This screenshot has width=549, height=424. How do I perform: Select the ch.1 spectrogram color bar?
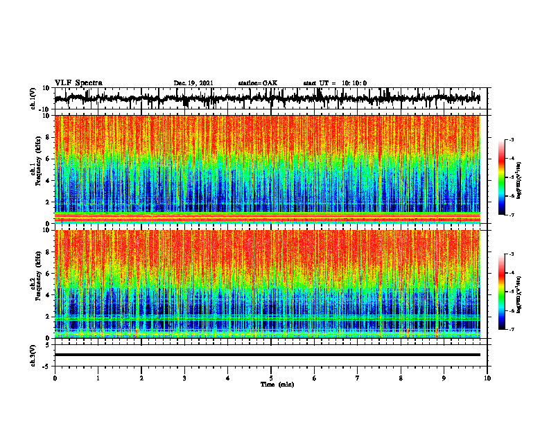point(501,177)
